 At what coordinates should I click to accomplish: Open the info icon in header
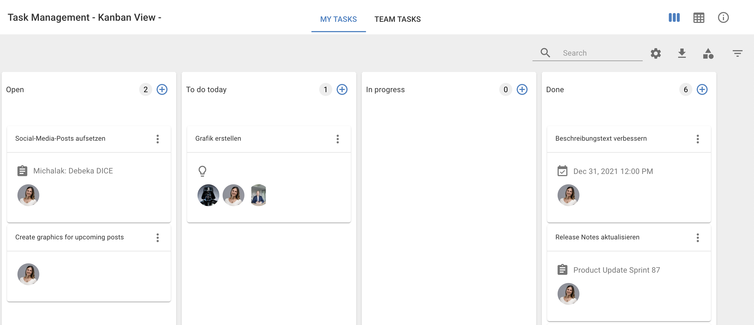tap(723, 17)
